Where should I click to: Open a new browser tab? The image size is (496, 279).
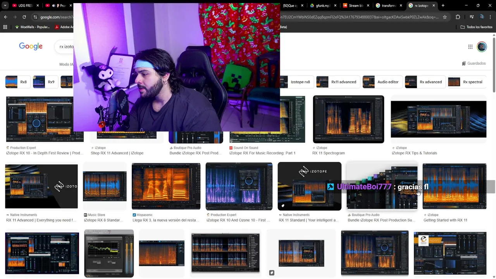coord(443,5)
